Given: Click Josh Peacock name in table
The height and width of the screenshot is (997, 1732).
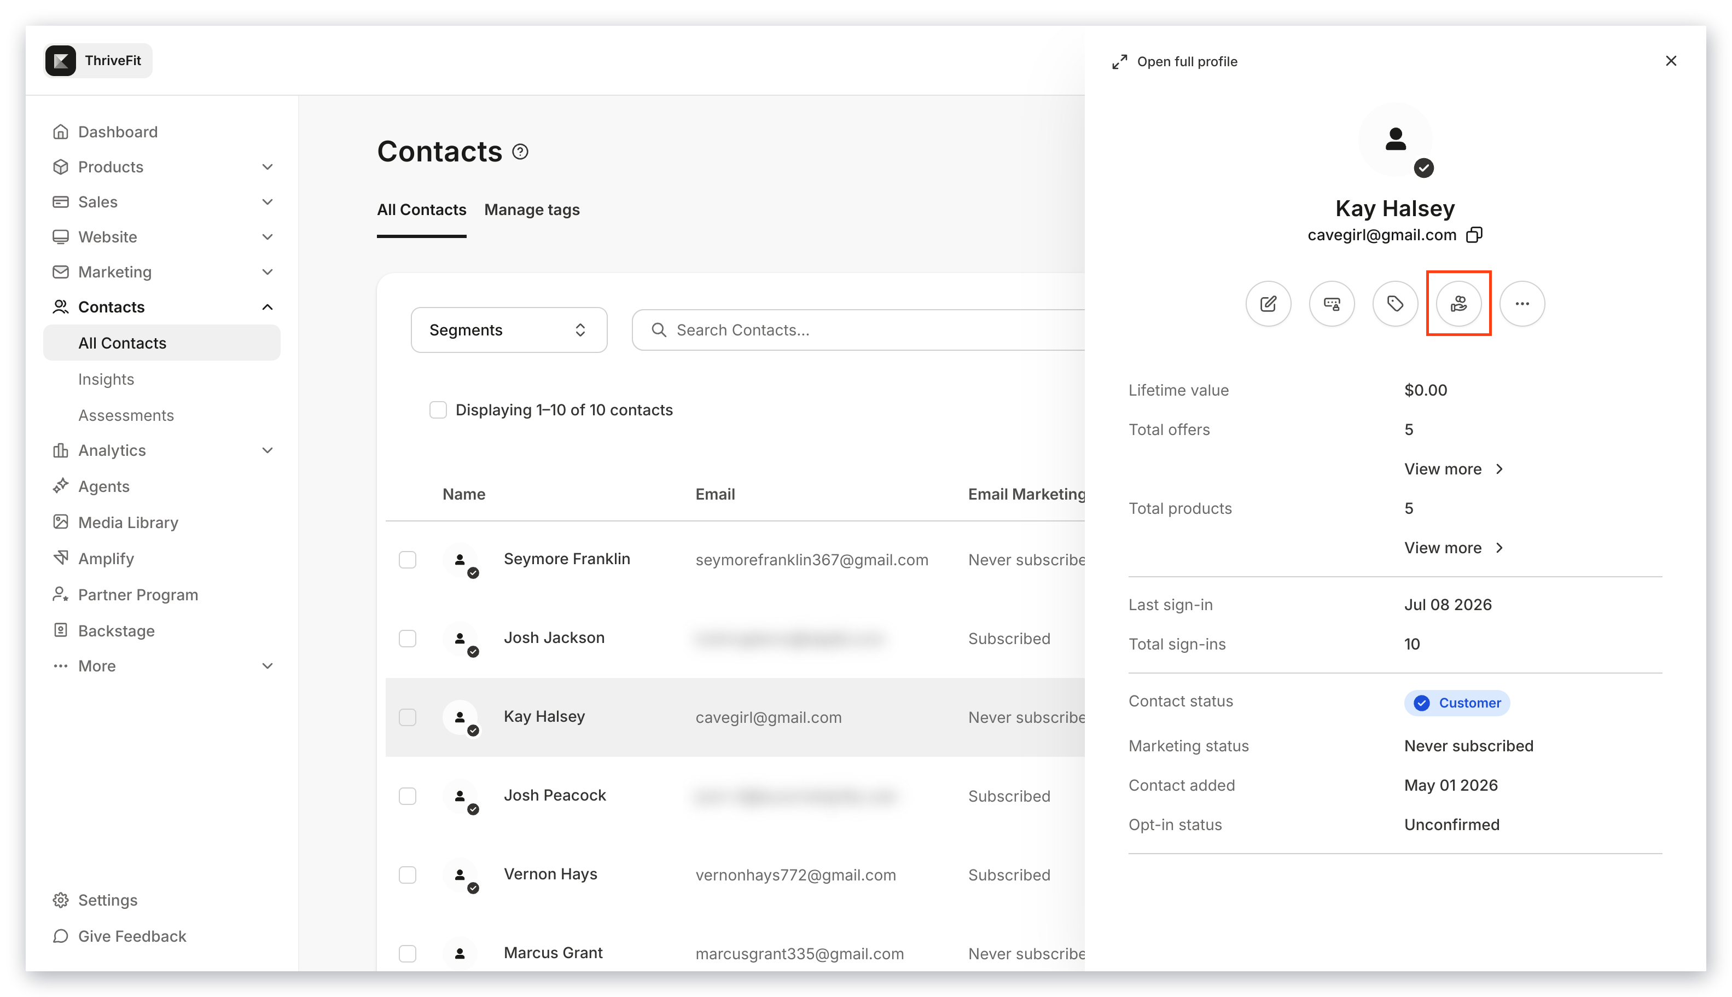Looking at the screenshot, I should 555,795.
